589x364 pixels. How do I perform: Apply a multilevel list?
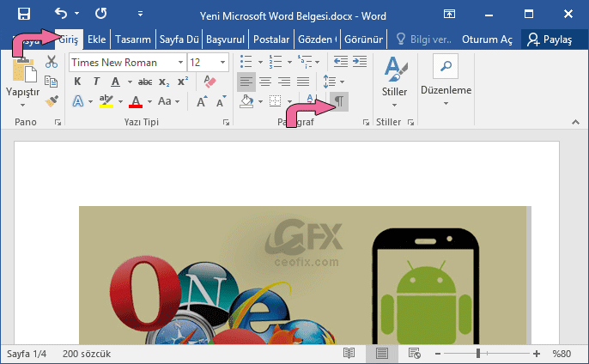[x=305, y=62]
